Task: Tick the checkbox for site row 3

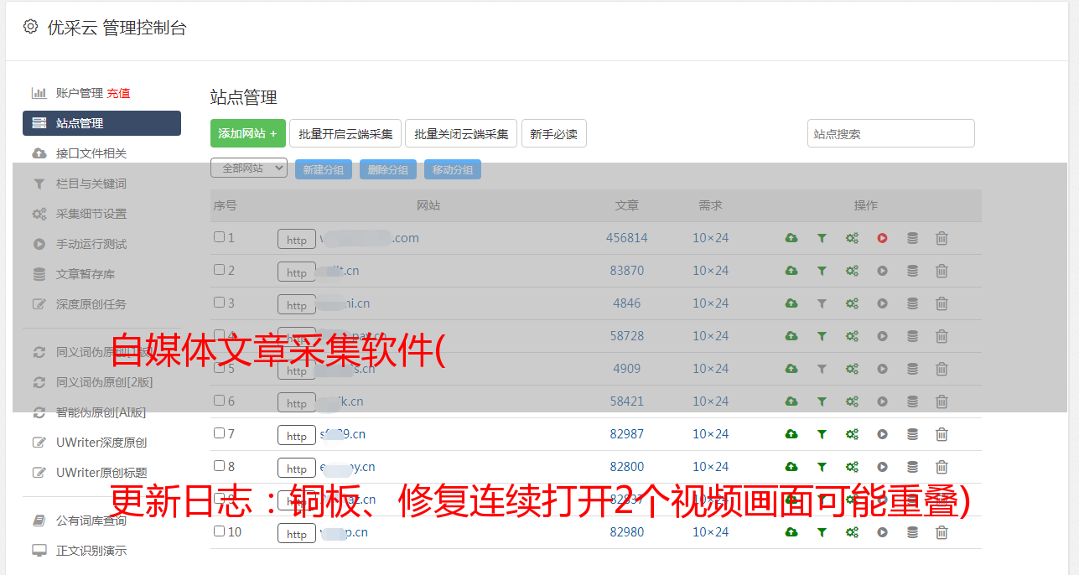Action: 219,303
